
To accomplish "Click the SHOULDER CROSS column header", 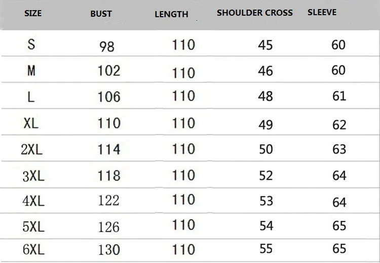I will [x=255, y=13].
